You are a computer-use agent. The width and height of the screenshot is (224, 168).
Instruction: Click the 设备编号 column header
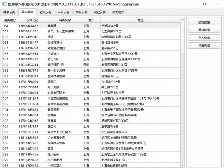pyautogui.click(x=9, y=20)
